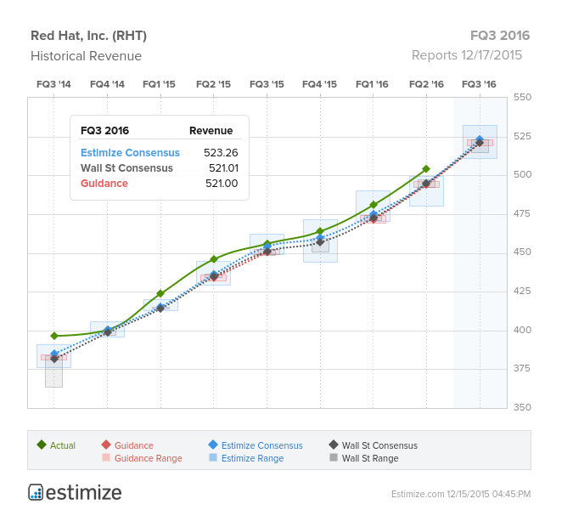Click the Actual revenue point for FQ3 '14
The width and height of the screenshot is (573, 527).
(54, 336)
